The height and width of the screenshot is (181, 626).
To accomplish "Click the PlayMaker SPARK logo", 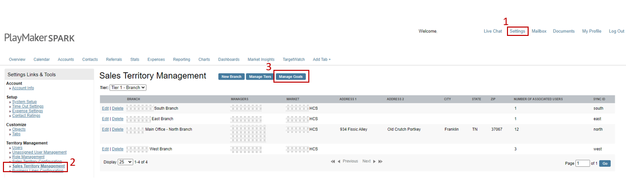I will [39, 37].
